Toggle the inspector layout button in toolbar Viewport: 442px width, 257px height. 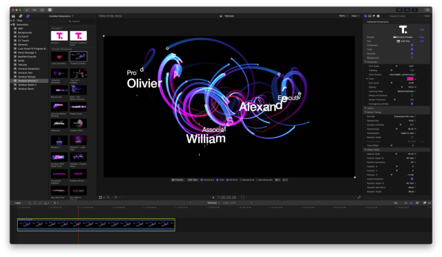[414, 10]
